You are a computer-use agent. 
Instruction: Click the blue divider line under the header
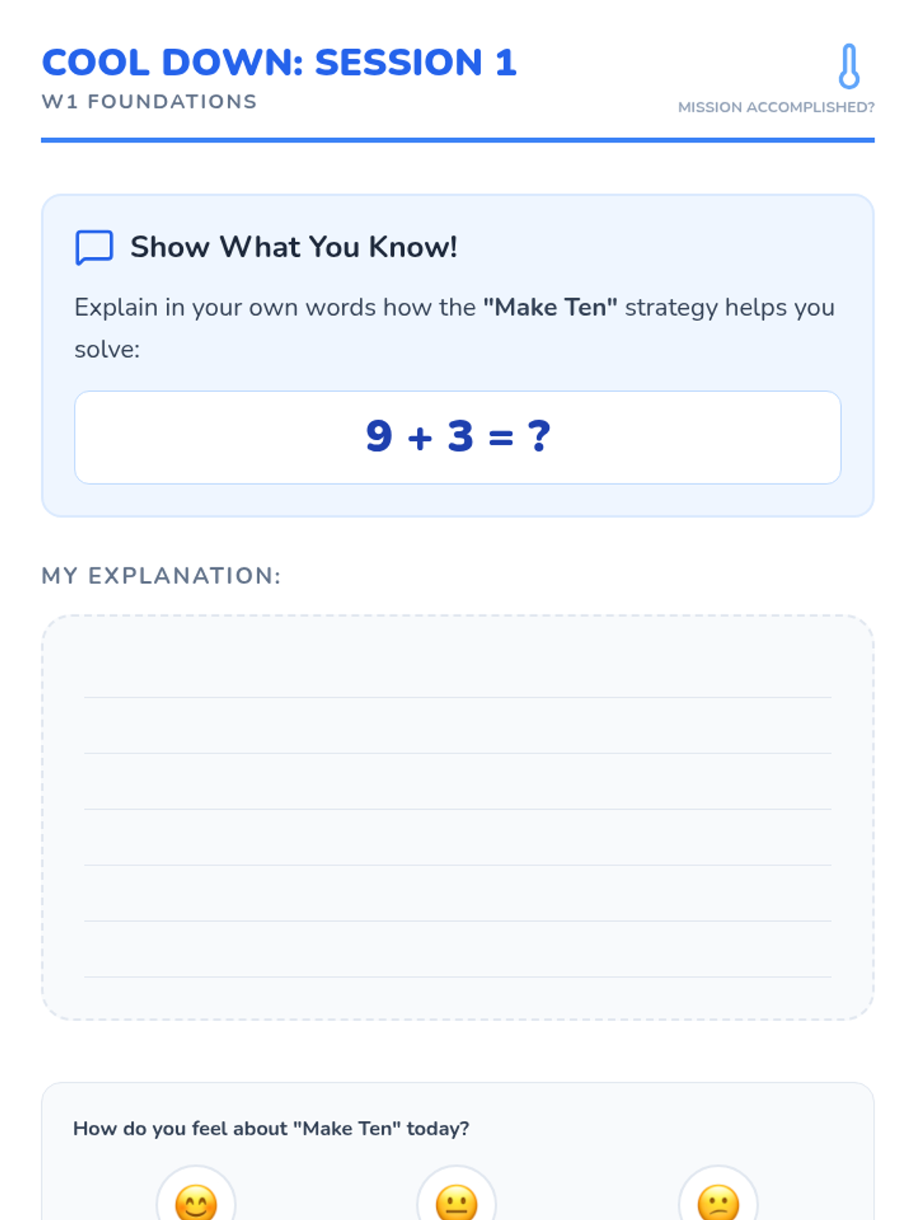point(457,140)
